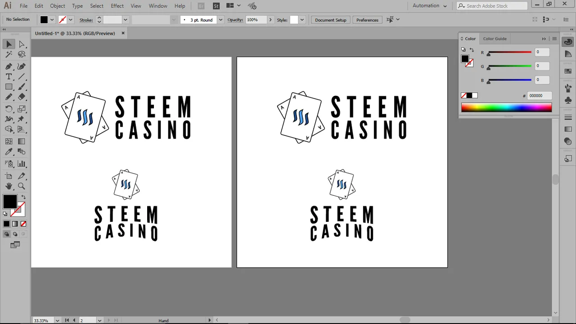This screenshot has height=324, width=576.
Task: Select the Column Graph tool
Action: tap(22, 164)
